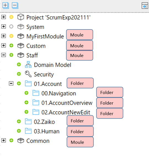Click the green plus status on Custom

point(11,46)
